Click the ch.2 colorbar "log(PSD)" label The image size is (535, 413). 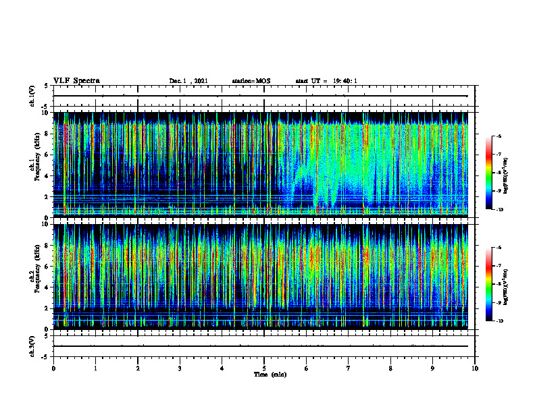[506, 287]
